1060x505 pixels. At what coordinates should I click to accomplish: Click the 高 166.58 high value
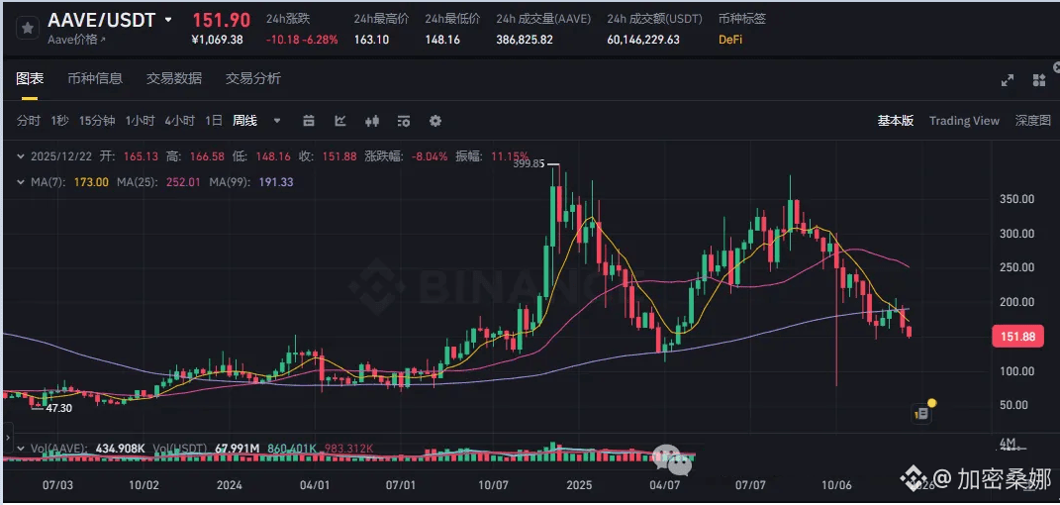[x=206, y=156]
